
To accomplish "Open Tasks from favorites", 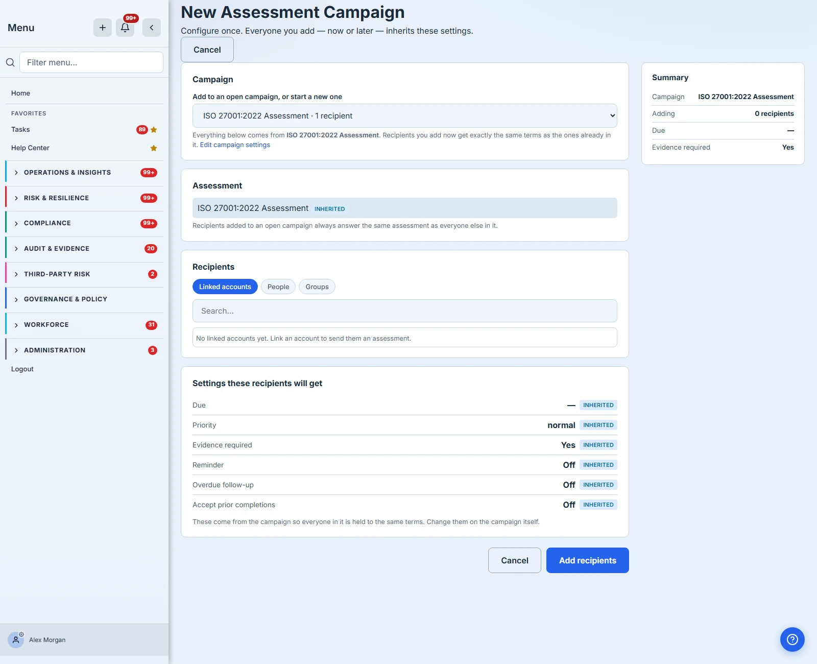I will [20, 130].
